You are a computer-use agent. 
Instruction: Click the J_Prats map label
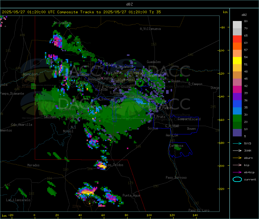(x=159, y=117)
